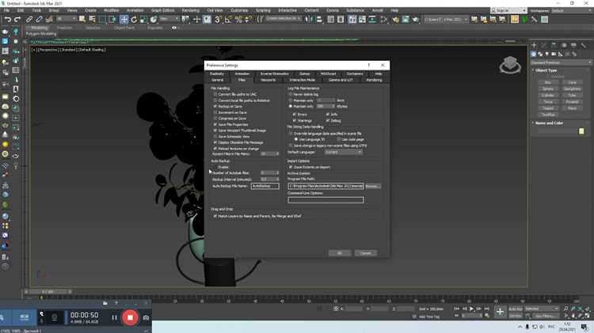Click the Render teapot icon
This screenshot has width=594, height=333.
click(x=416, y=19)
